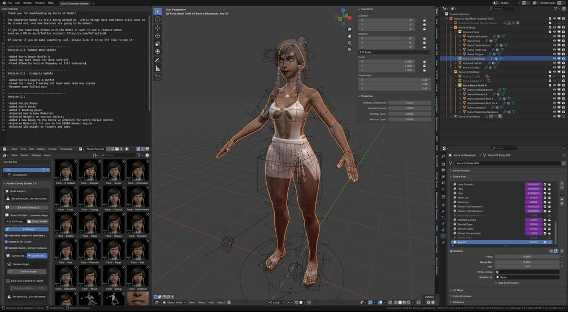
Task: Select the Cursor tool in viewport toolbar
Action: pyautogui.click(x=158, y=19)
